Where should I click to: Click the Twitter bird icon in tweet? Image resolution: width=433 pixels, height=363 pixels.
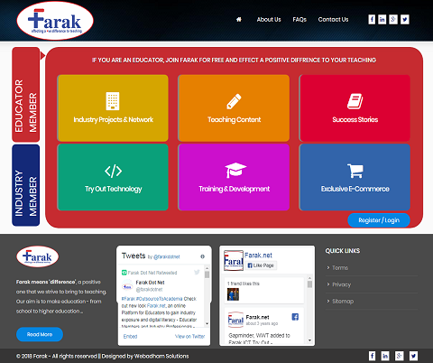point(197,272)
